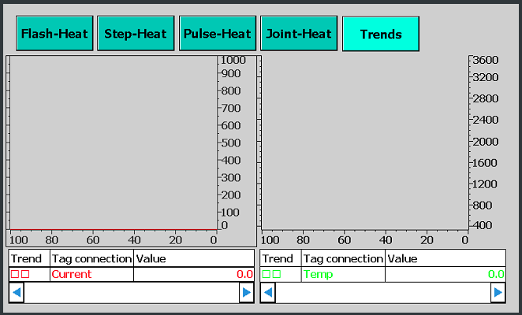Click right scroll arrow under Current table
This screenshot has height=315, width=522.
(x=247, y=293)
